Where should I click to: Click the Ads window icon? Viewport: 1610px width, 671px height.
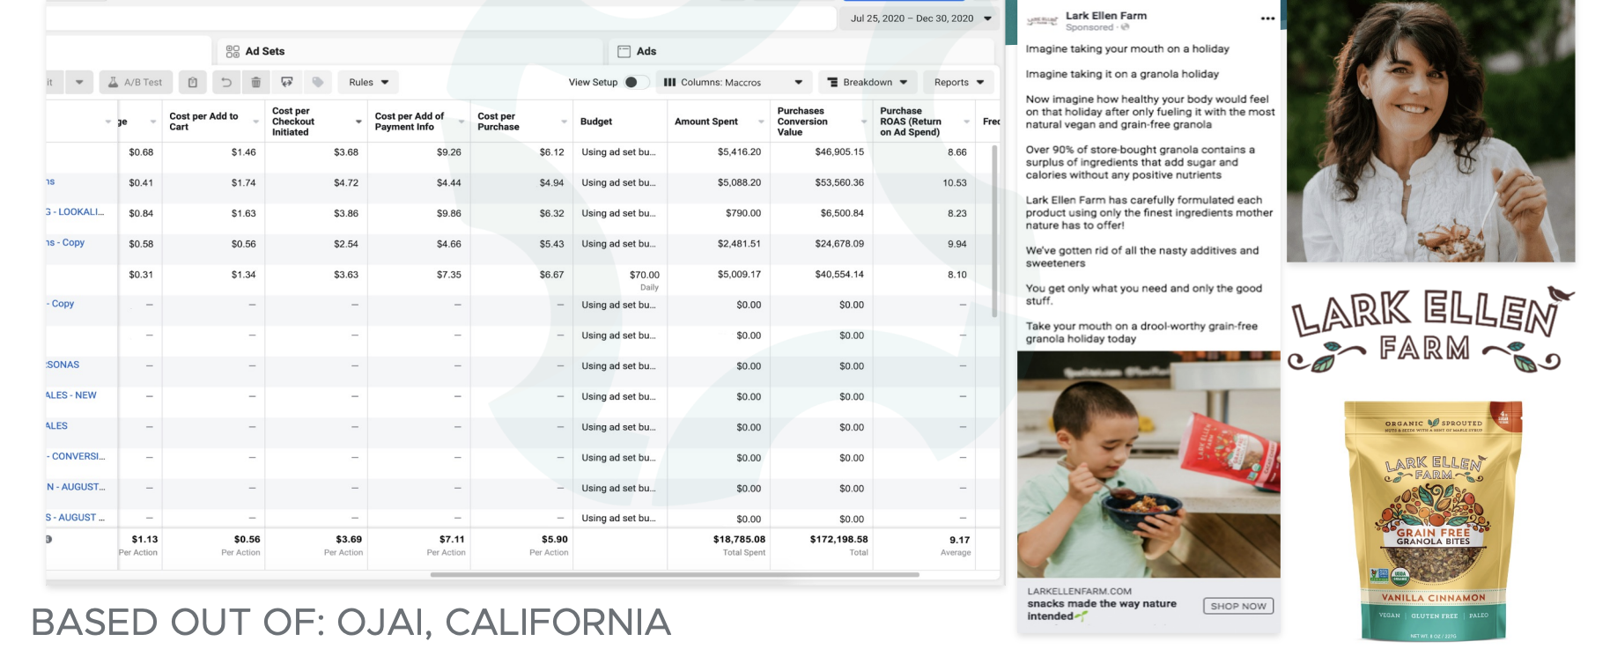coord(624,51)
